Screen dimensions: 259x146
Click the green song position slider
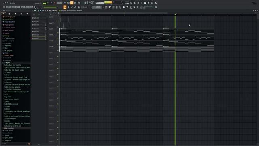pyautogui.click(x=50, y=7)
